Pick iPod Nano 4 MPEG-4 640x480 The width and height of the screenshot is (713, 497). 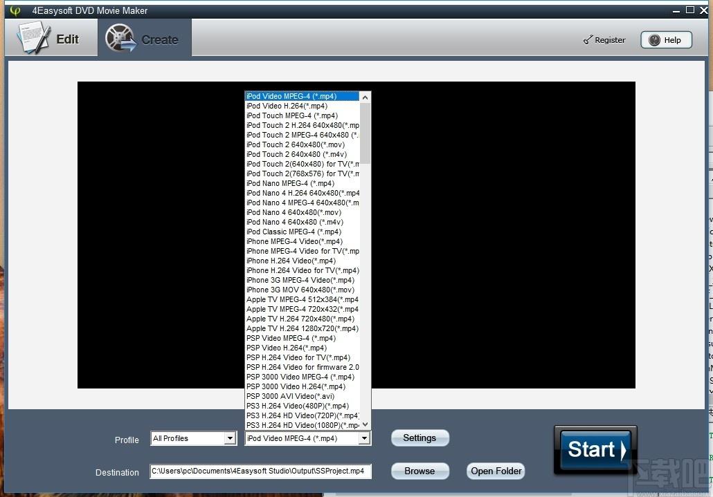303,203
